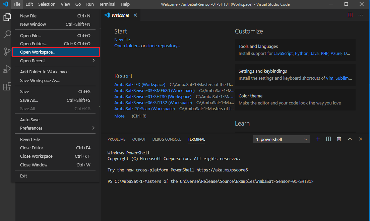The image size is (370, 221).
Task: Open the Search view in activity bar
Action: [x=7, y=34]
